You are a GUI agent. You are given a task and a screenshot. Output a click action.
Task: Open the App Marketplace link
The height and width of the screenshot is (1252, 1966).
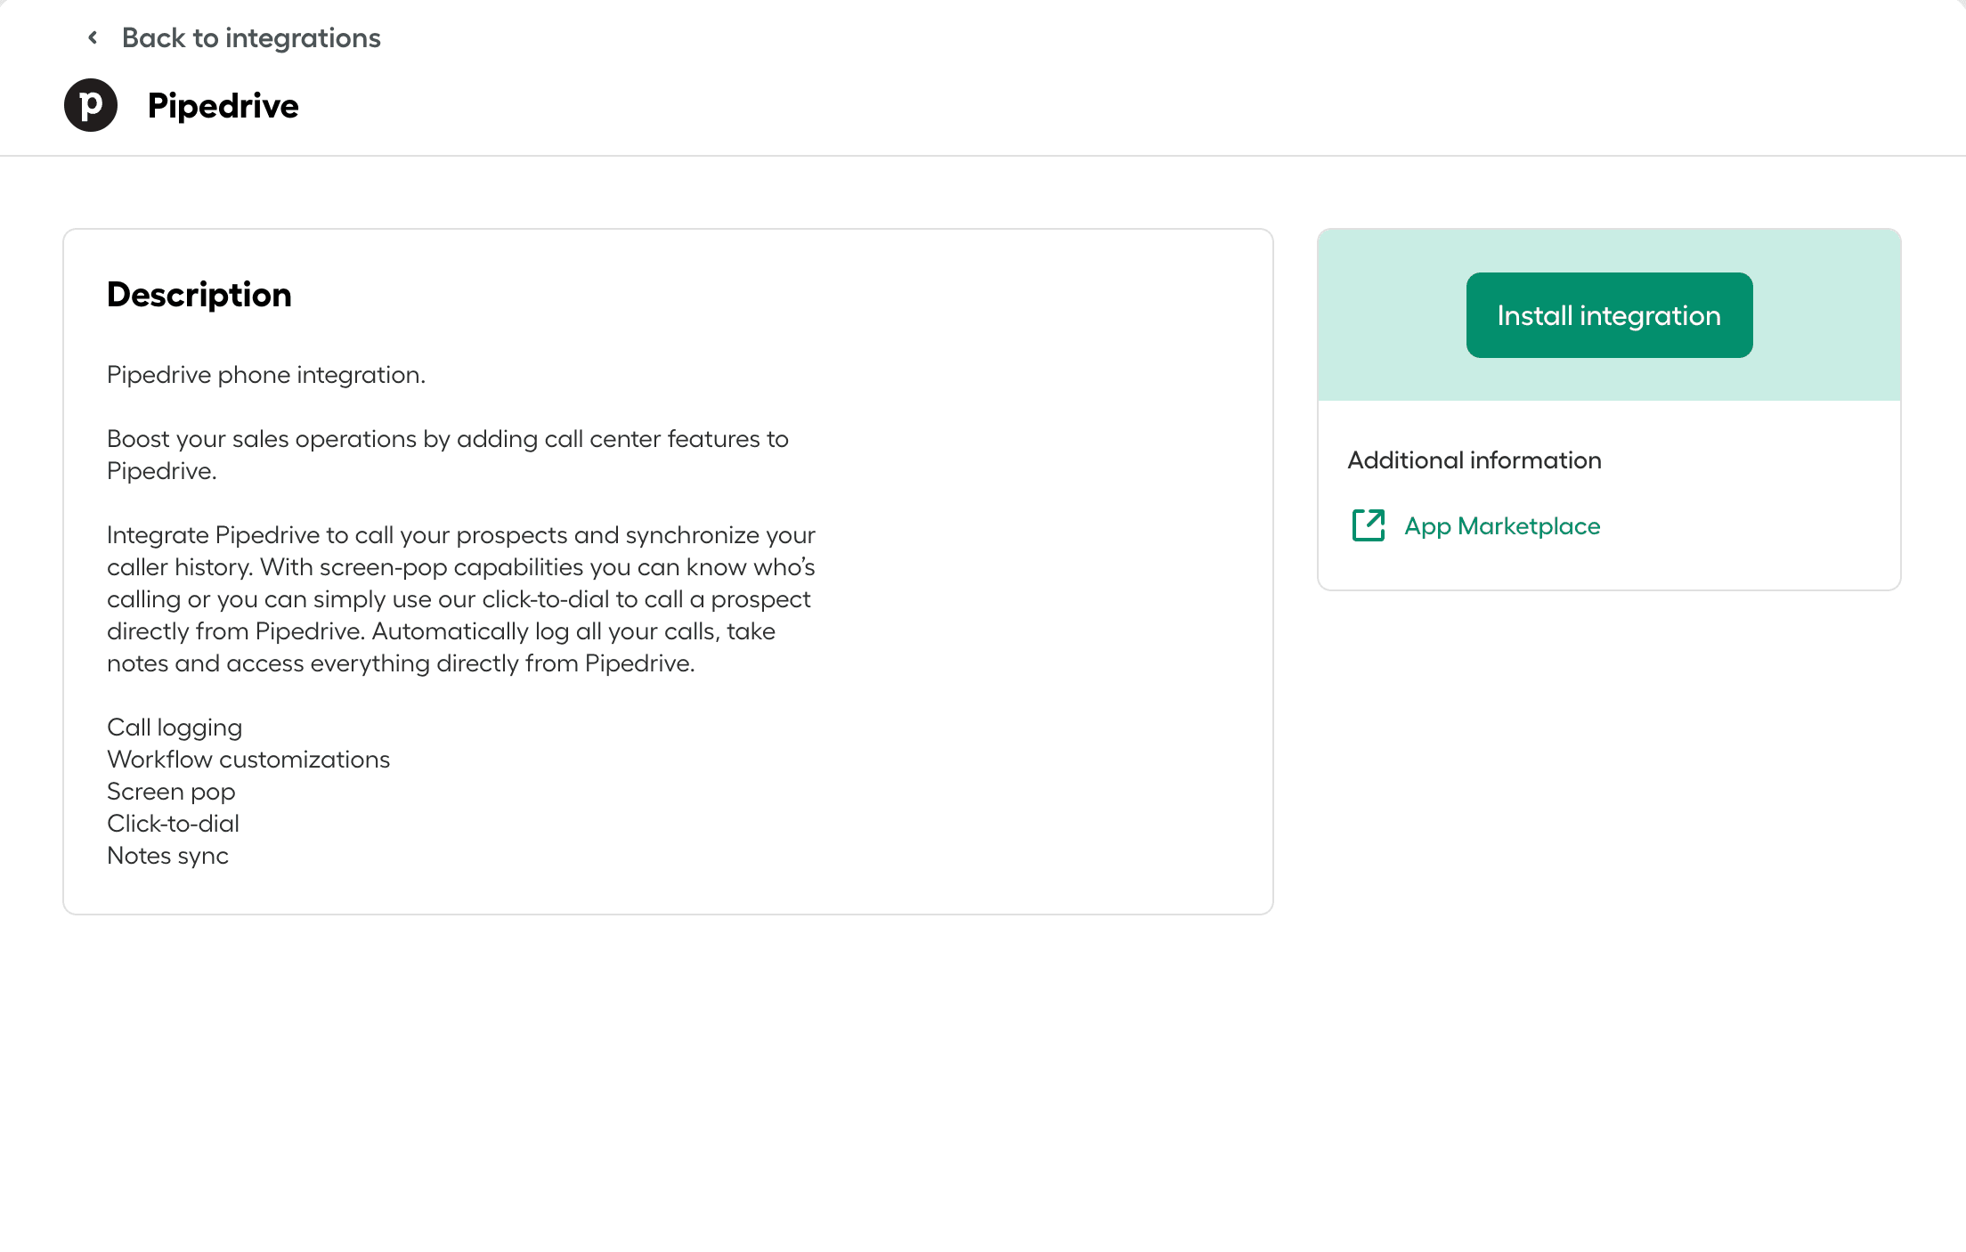pos(1502,526)
